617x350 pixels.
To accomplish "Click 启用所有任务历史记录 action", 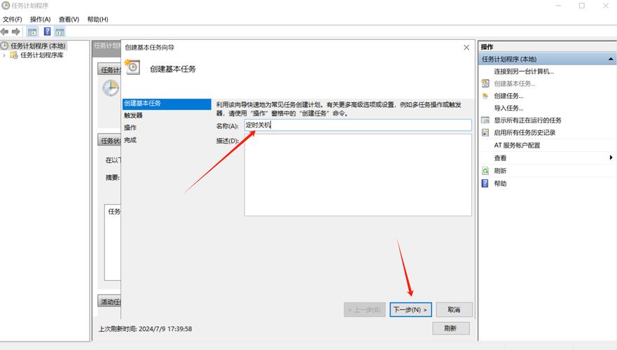I will click(525, 132).
